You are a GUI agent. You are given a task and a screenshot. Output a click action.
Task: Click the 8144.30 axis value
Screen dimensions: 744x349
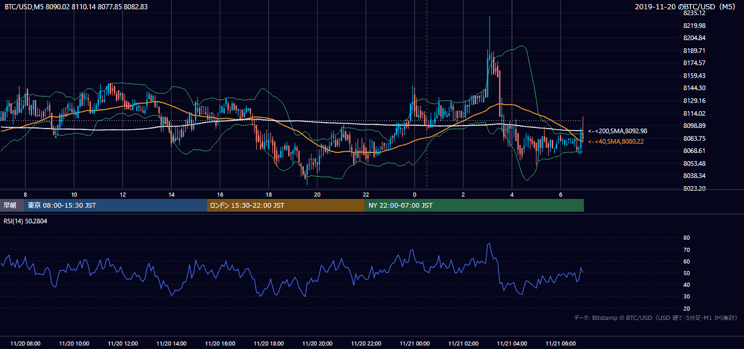[x=695, y=88]
